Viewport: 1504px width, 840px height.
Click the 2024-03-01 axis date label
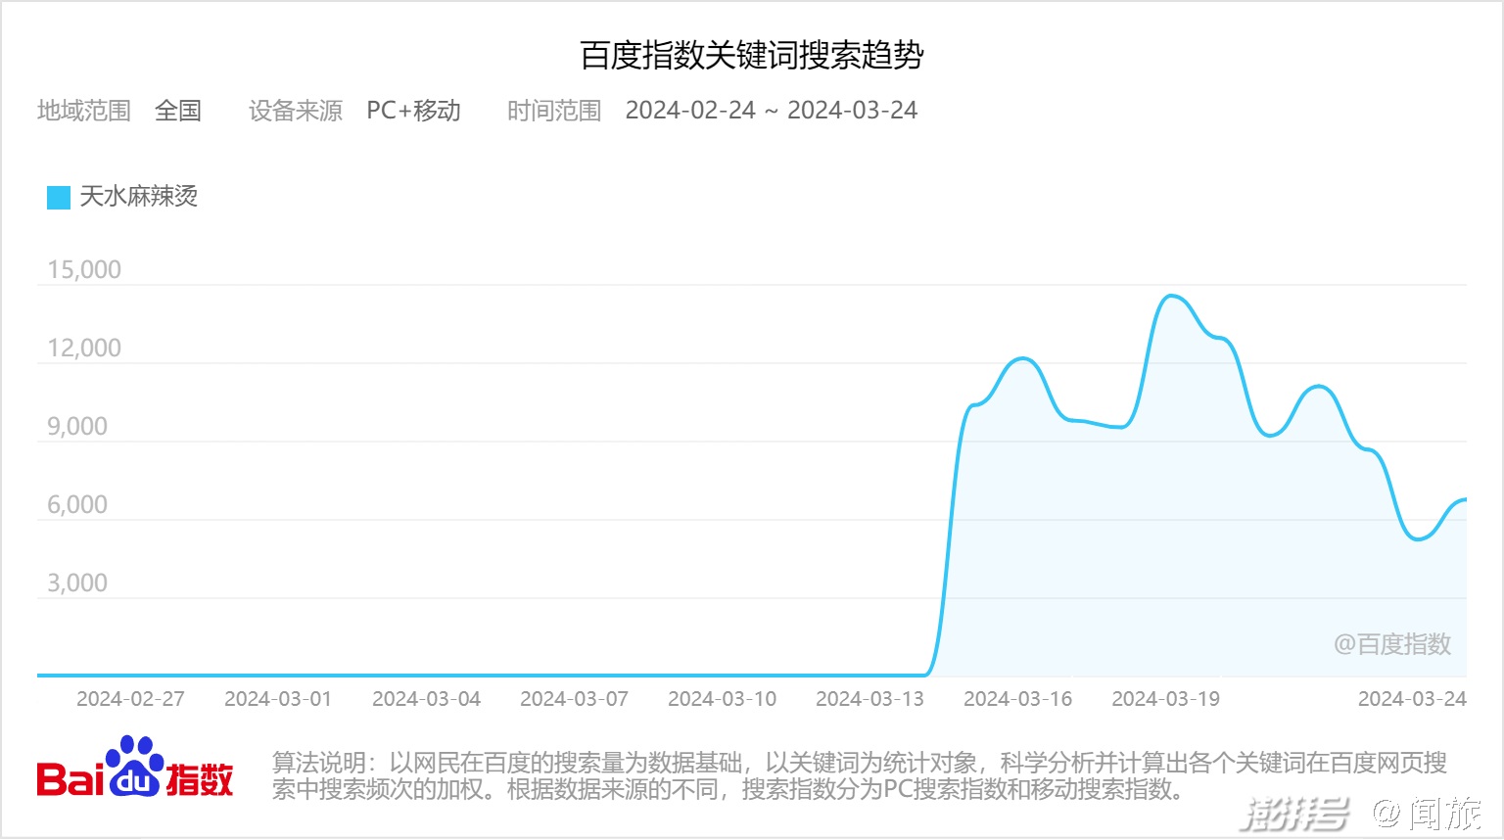(278, 699)
